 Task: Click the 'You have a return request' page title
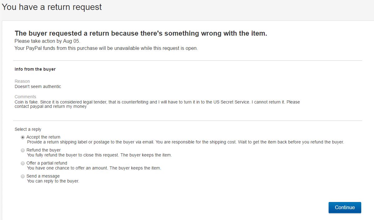(x=52, y=7)
